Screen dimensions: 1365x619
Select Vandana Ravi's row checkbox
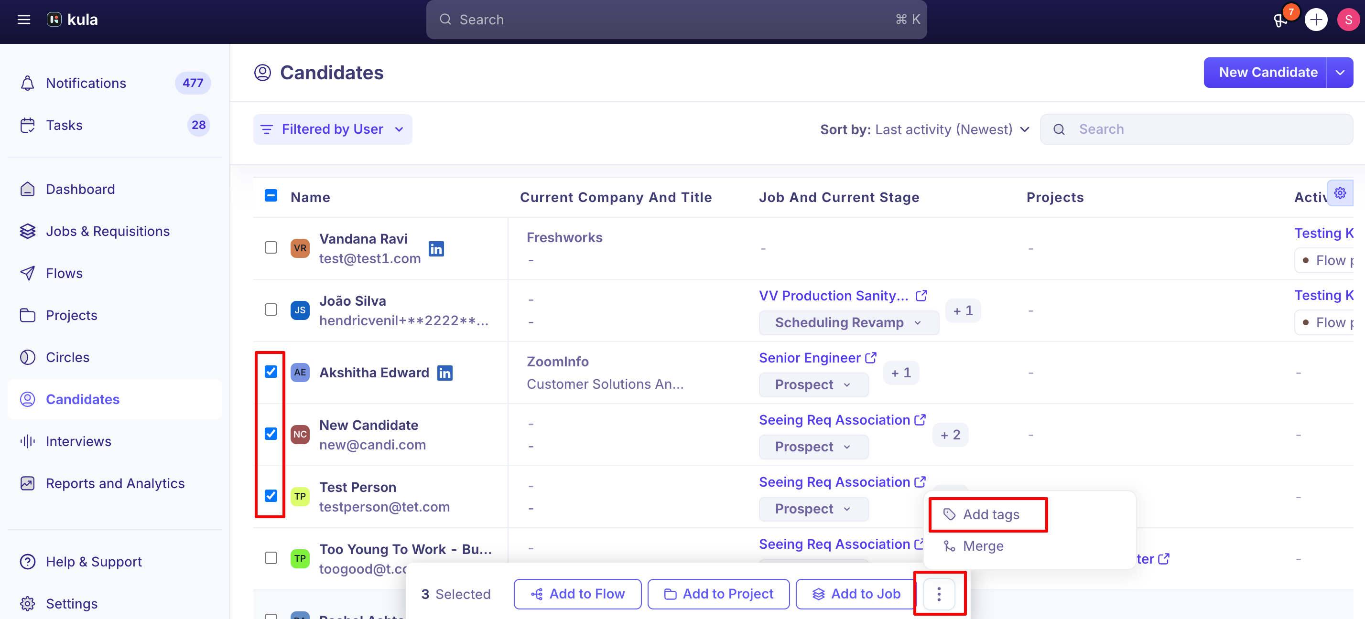tap(271, 247)
